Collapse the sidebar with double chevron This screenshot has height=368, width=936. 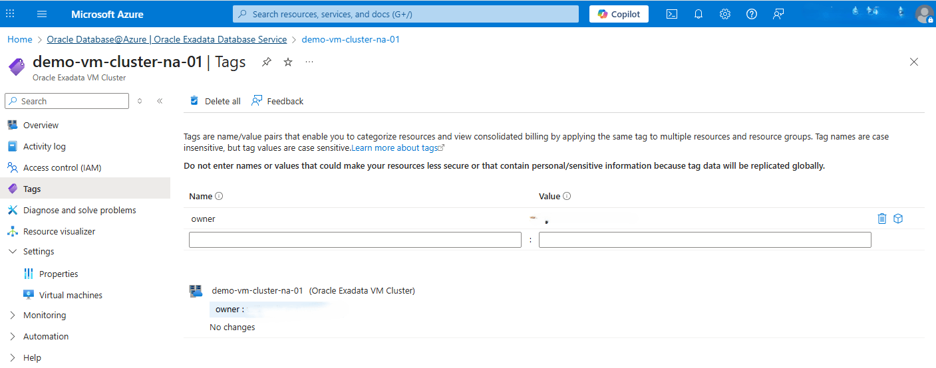tap(160, 101)
